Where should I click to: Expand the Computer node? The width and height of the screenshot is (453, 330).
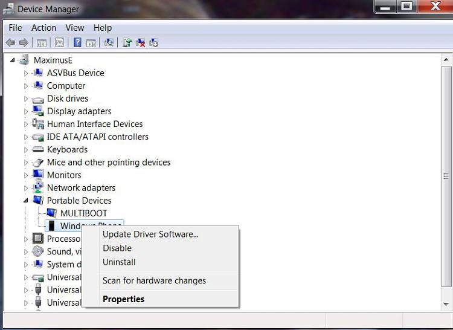[x=26, y=86]
